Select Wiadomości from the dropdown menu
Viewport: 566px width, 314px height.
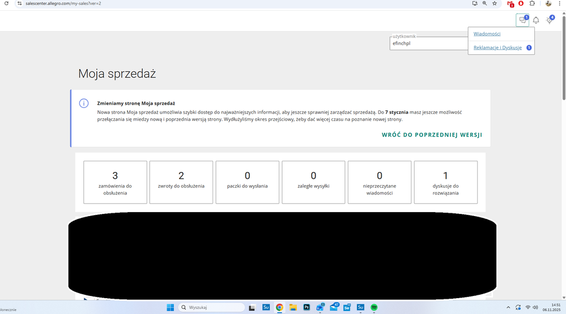coord(487,34)
